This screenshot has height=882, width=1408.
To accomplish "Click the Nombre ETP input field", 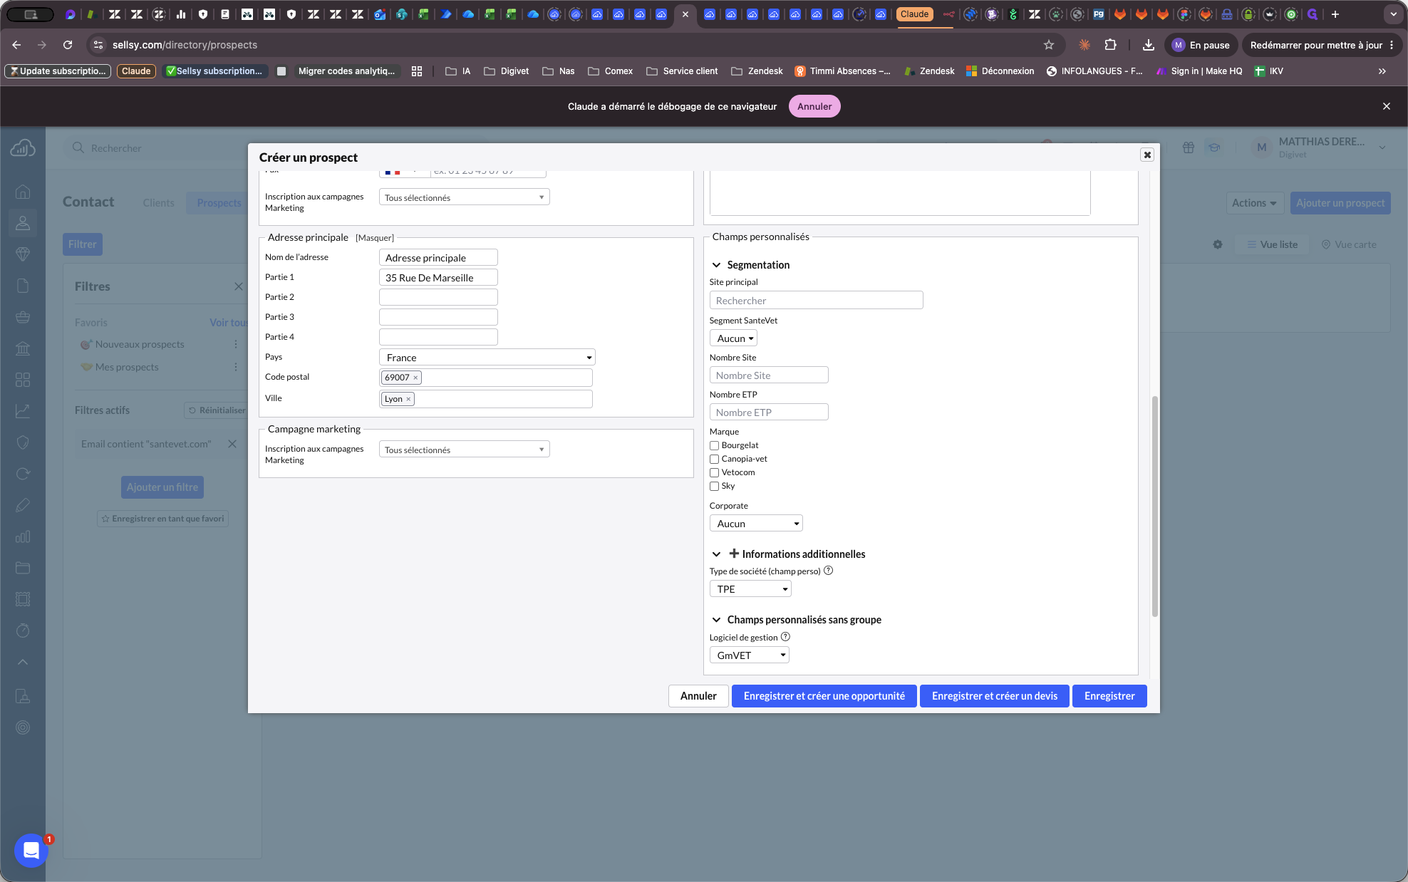I will [769, 412].
